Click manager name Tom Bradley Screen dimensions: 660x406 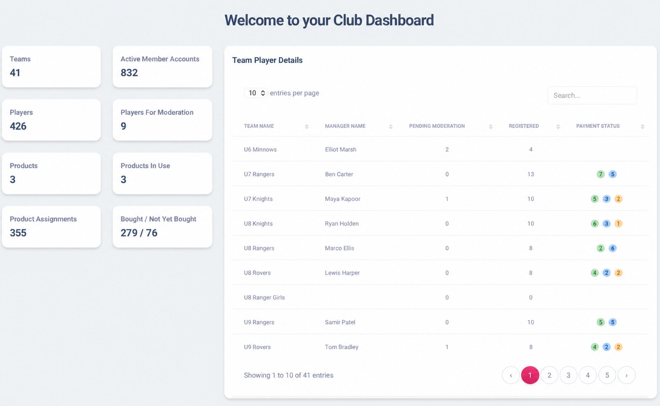[x=342, y=347]
